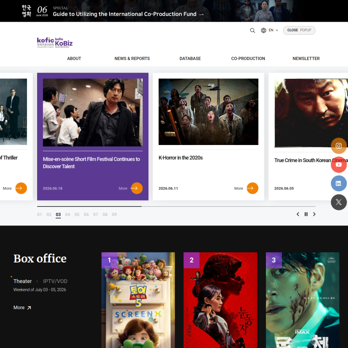Click the More text on K-Horror card

coord(239,188)
